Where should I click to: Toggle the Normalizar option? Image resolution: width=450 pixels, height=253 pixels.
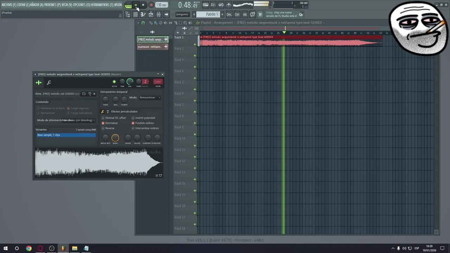110,123
